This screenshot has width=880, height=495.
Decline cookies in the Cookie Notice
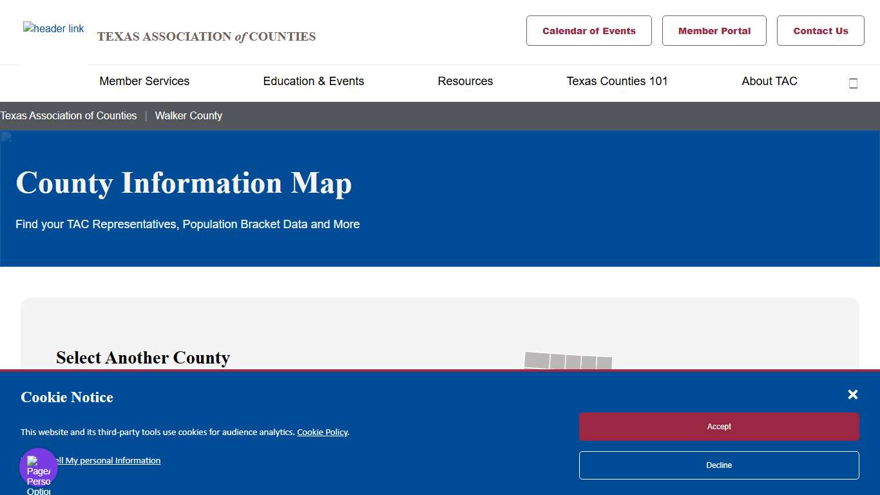[719, 465]
